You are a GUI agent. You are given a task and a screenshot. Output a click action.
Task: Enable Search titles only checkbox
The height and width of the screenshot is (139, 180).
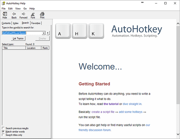(3, 135)
